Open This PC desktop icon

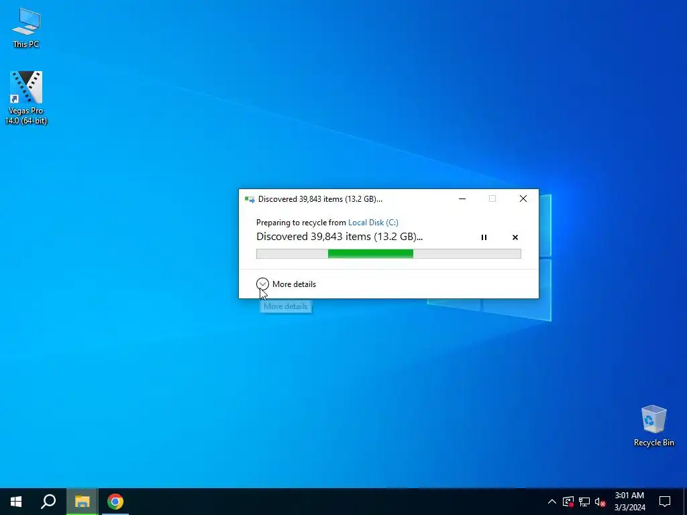point(26,27)
